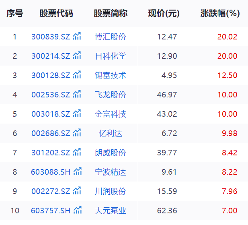The height and width of the screenshot is (225, 248).
Task: Click stock name 博汇股份
Action: coord(111,37)
